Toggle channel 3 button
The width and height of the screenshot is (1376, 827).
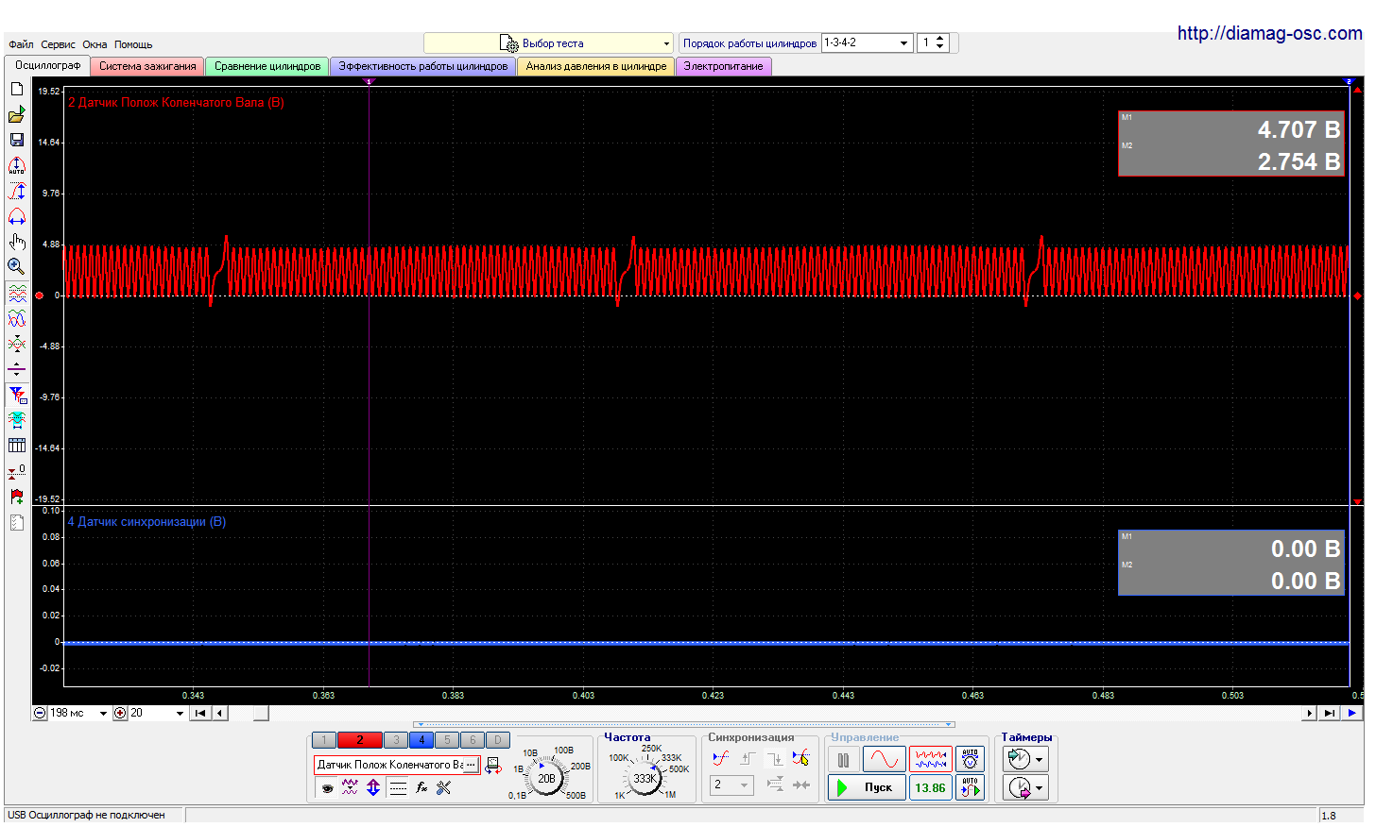pyautogui.click(x=396, y=740)
